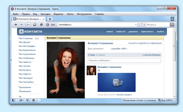The image size is (183, 112).
Task: Expand the Opera Link dropdown arrow
Action: pos(23,100)
